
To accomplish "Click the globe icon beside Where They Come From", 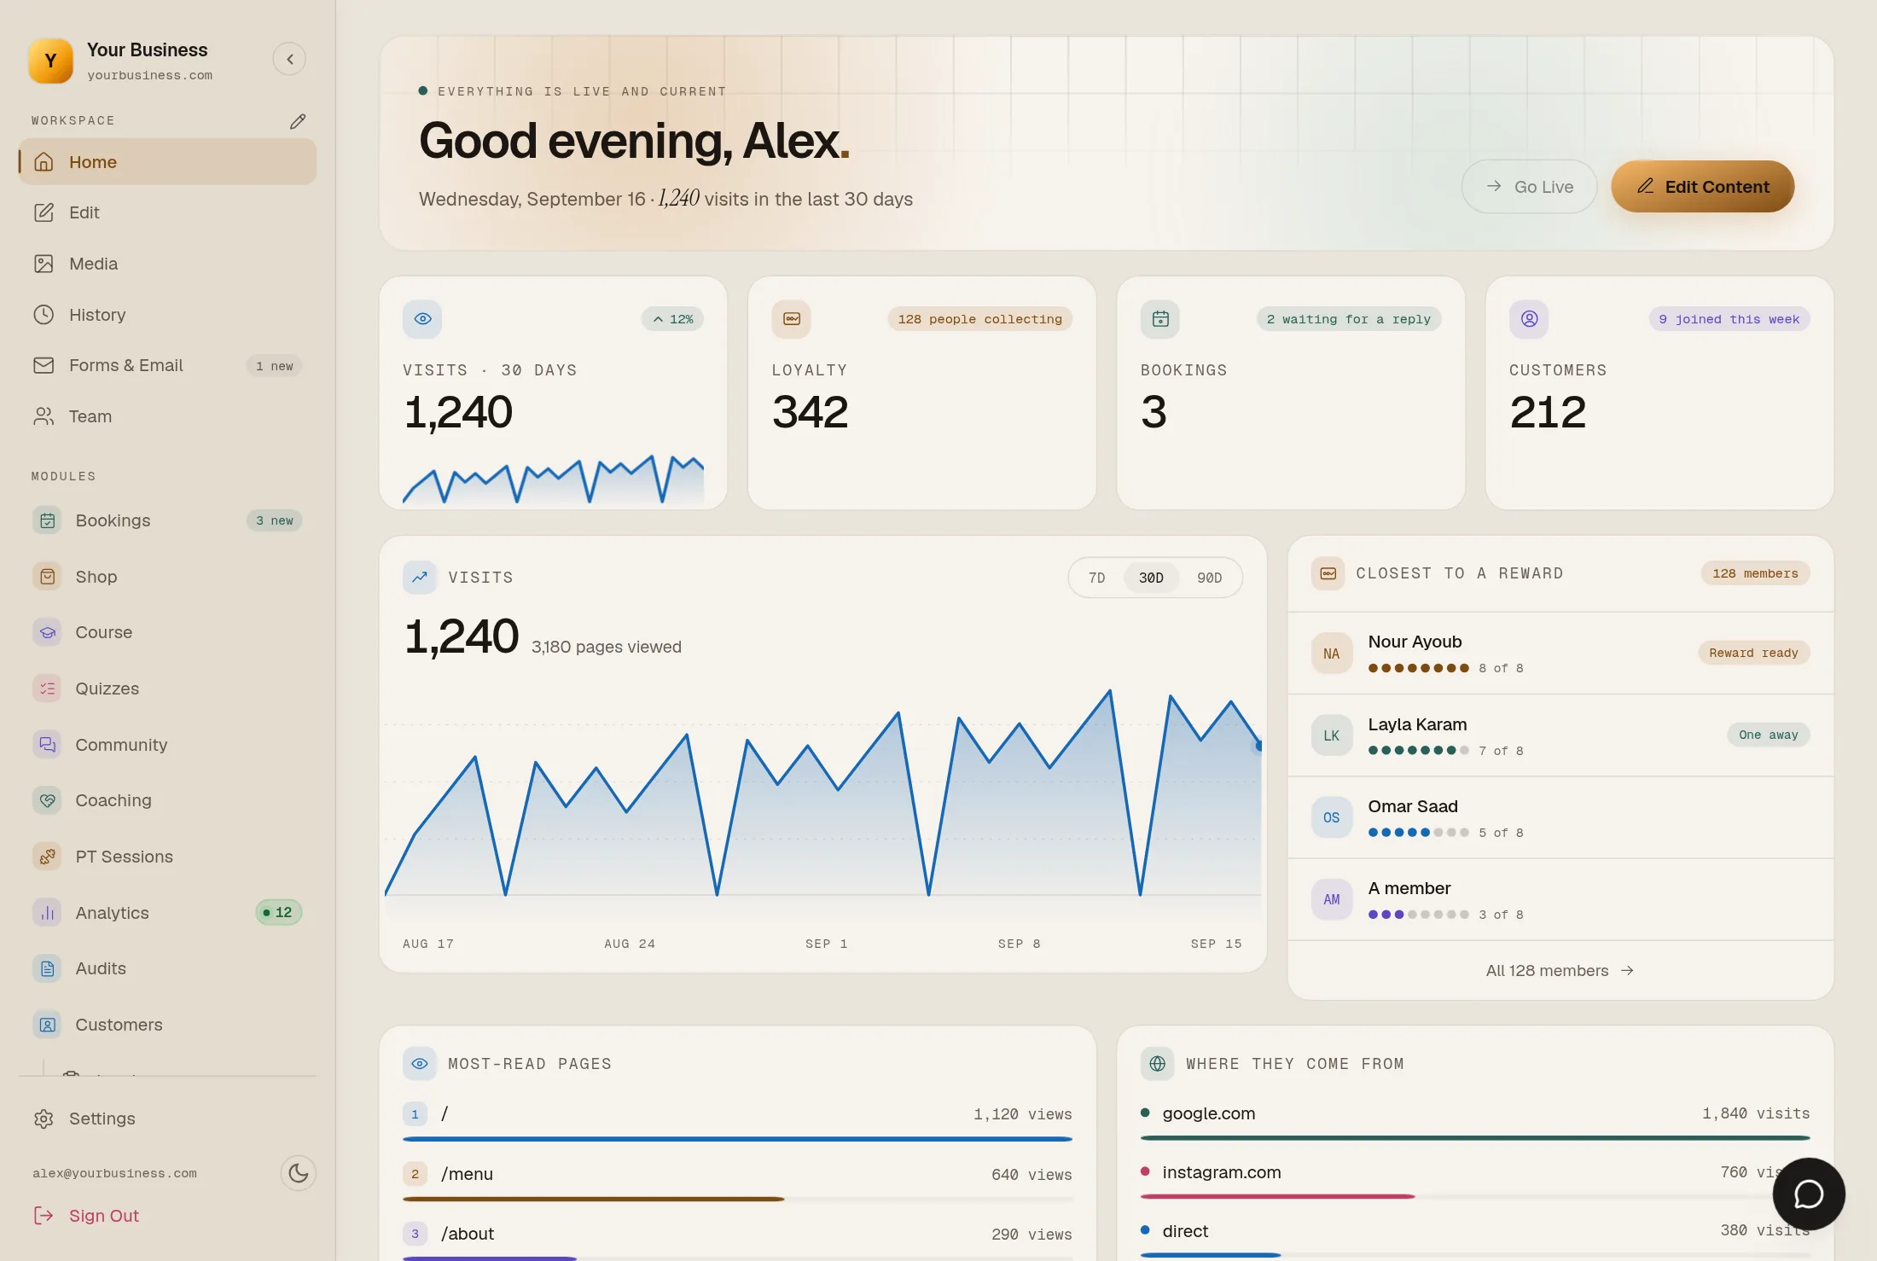I will coord(1158,1064).
